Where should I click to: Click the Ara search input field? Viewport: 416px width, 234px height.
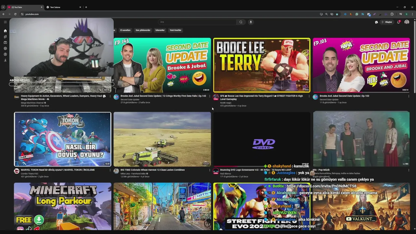pyautogui.click(x=197, y=22)
